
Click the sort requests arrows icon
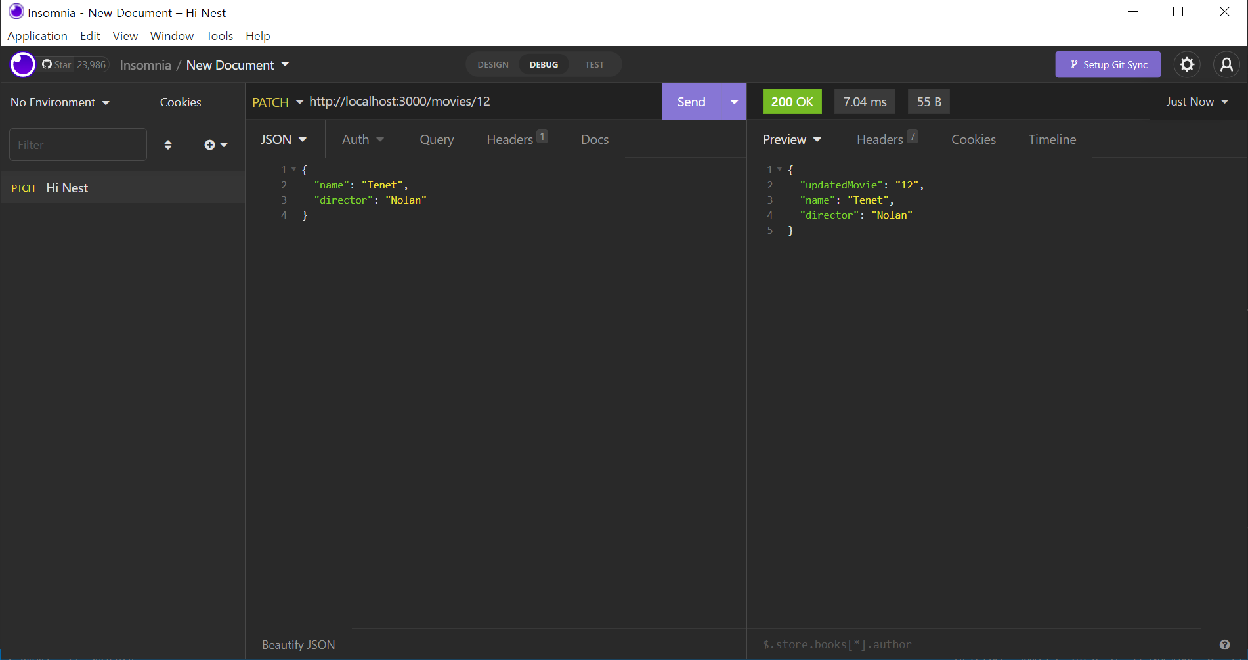[168, 144]
